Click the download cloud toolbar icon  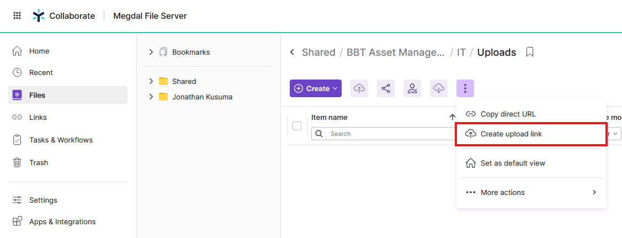pyautogui.click(x=439, y=88)
